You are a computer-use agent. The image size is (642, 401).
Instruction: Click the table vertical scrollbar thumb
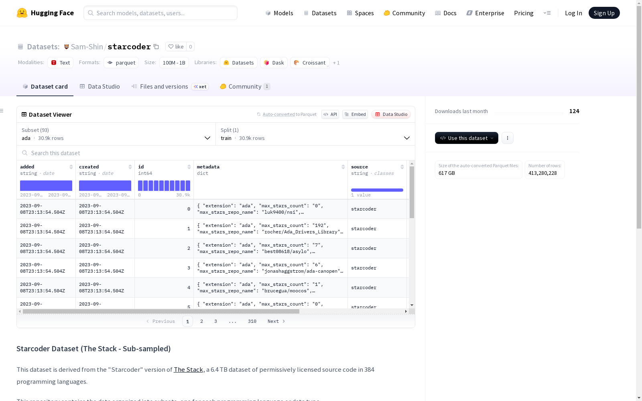412,192
